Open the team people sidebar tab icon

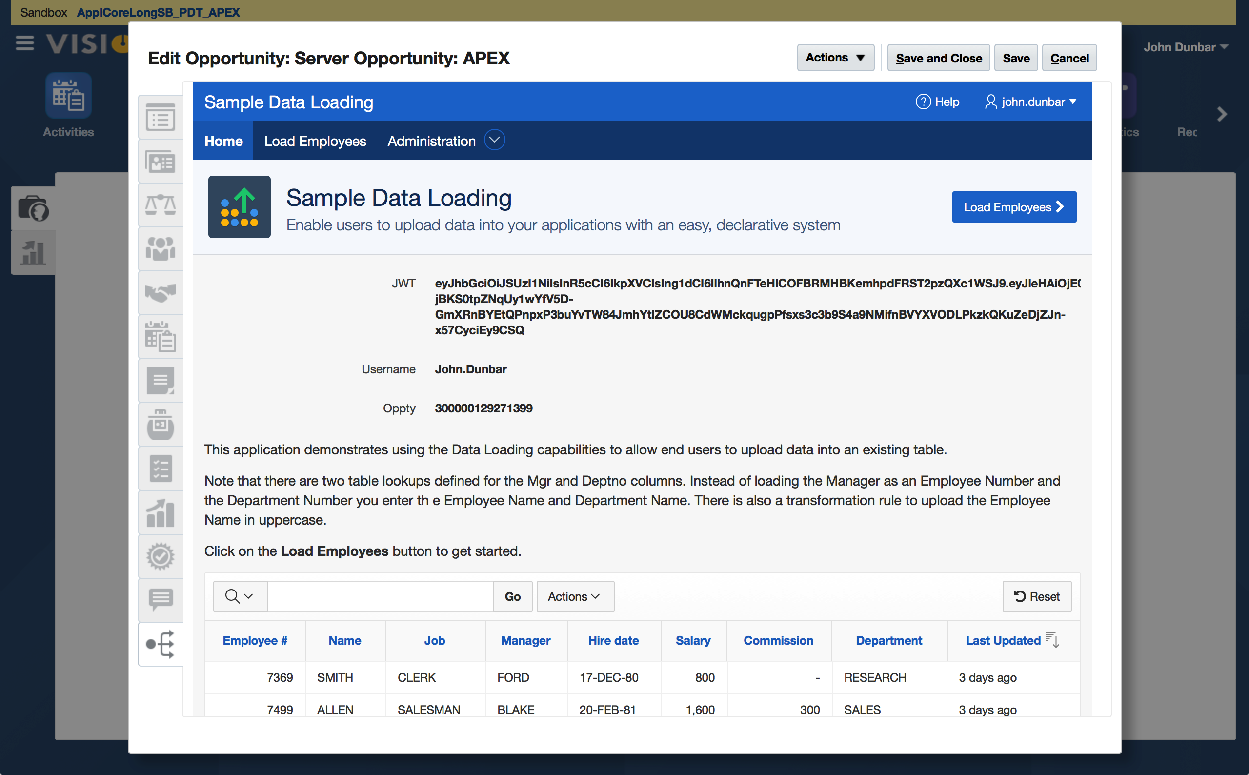[x=161, y=249]
